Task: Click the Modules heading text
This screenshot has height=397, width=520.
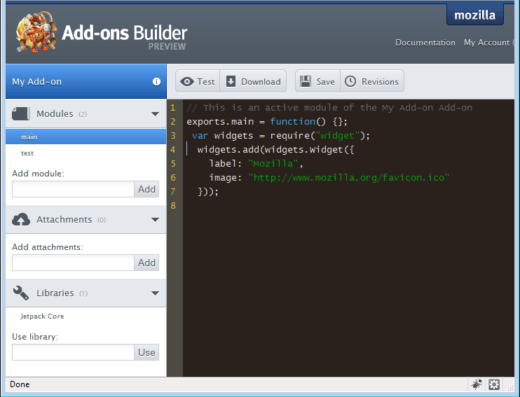Action: coord(55,113)
